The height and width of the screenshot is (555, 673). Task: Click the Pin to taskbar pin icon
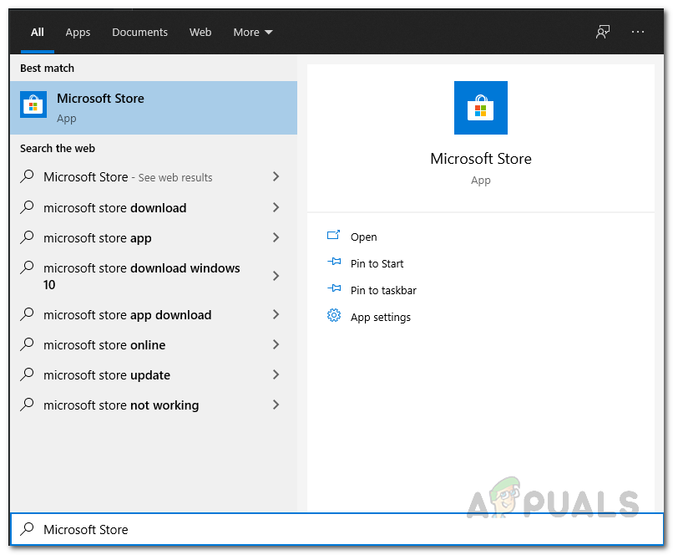point(334,290)
